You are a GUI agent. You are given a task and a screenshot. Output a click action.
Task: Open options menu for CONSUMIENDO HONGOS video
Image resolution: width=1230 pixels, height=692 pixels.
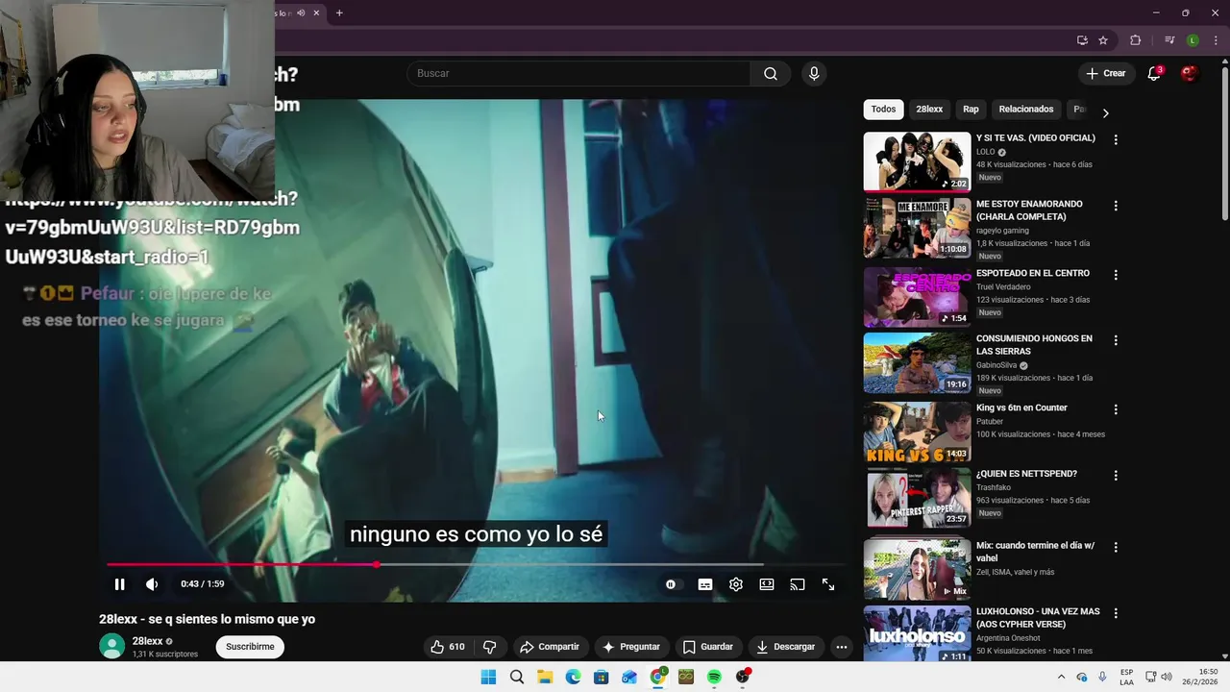(x=1116, y=340)
